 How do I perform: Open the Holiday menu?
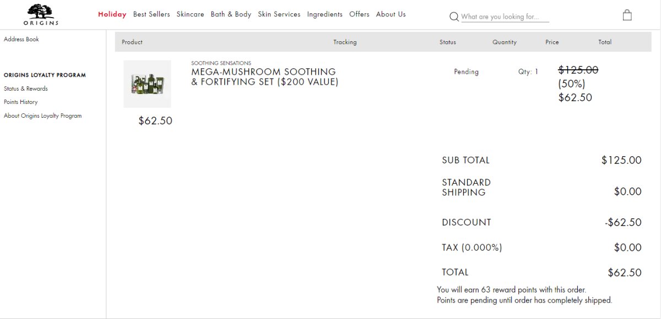(112, 14)
